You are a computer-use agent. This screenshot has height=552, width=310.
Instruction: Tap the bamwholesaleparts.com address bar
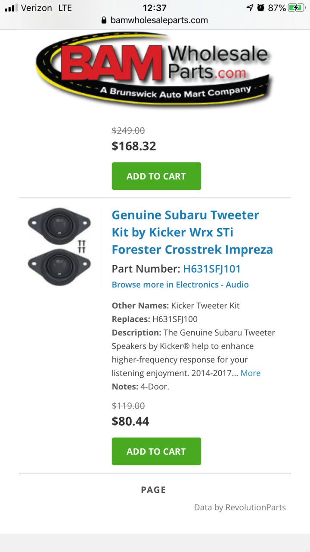pos(155,20)
